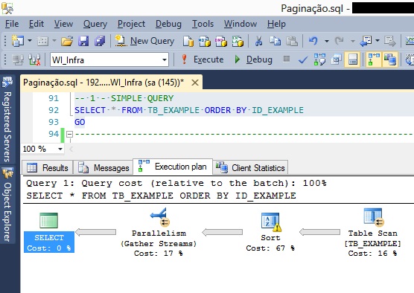Image resolution: width=414 pixels, height=293 pixels.
Task: Select the SELECT node in execution plan
Action: tap(49, 232)
